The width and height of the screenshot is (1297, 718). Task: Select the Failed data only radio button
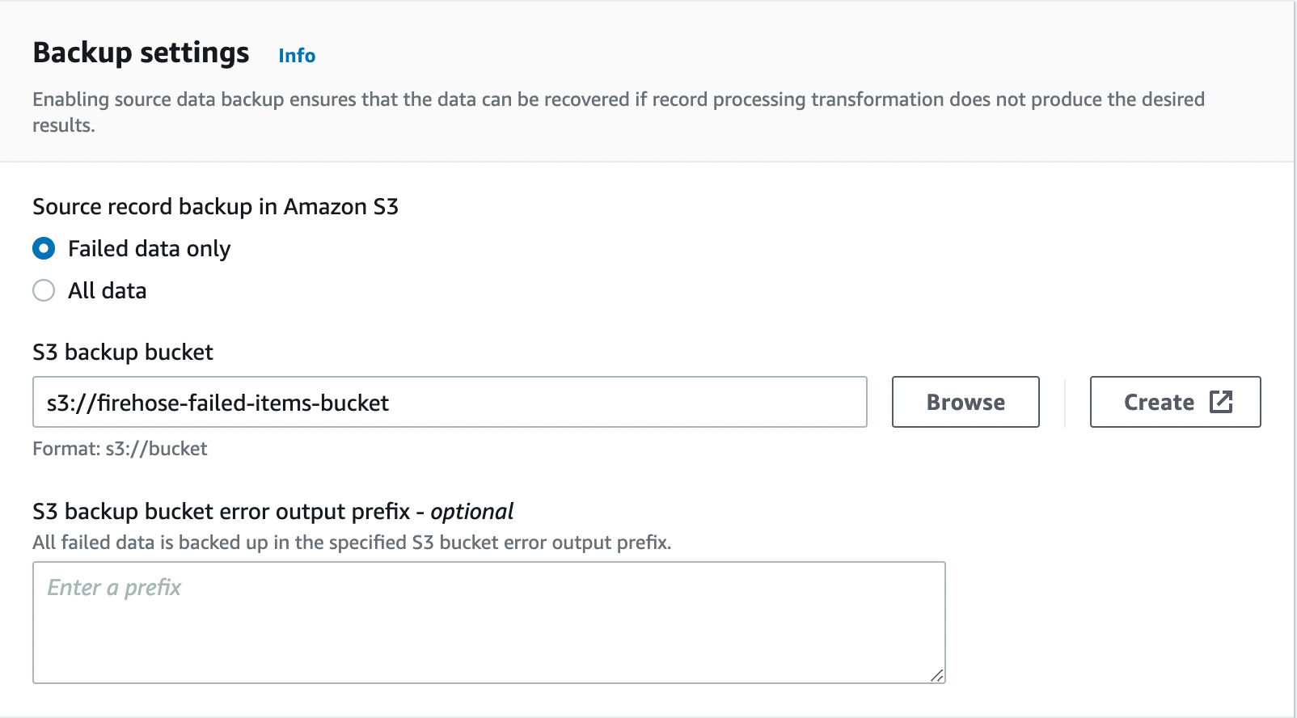coord(44,248)
